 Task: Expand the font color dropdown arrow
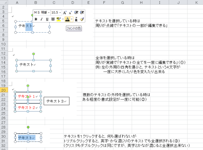tap(72, 19)
